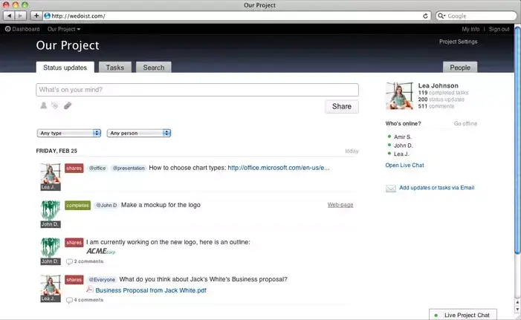
Task: Click Add updates or tasks via Email
Action: [436, 188]
